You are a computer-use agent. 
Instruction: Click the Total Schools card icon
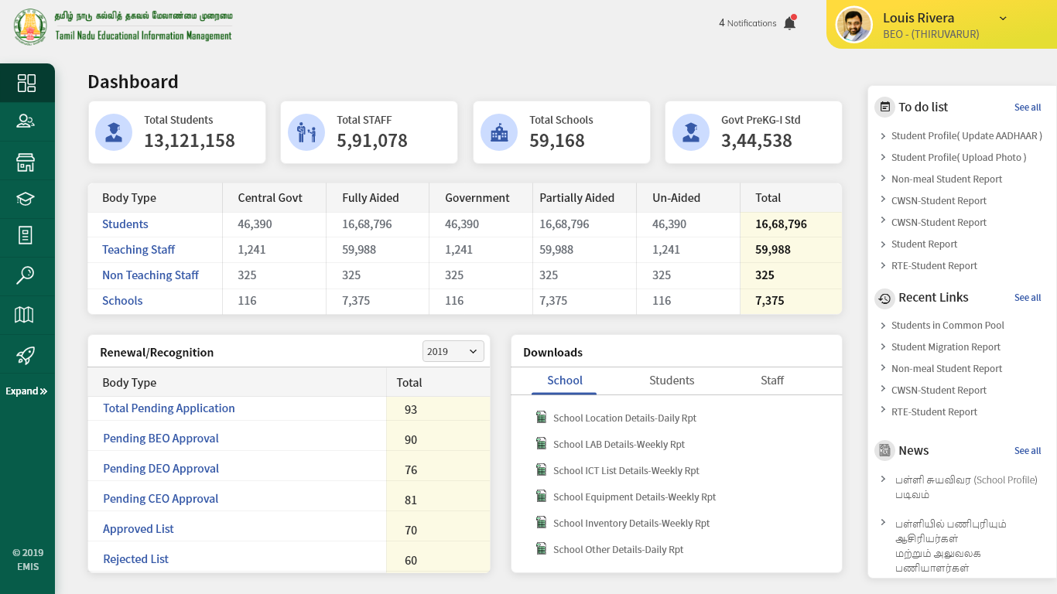[x=499, y=132]
